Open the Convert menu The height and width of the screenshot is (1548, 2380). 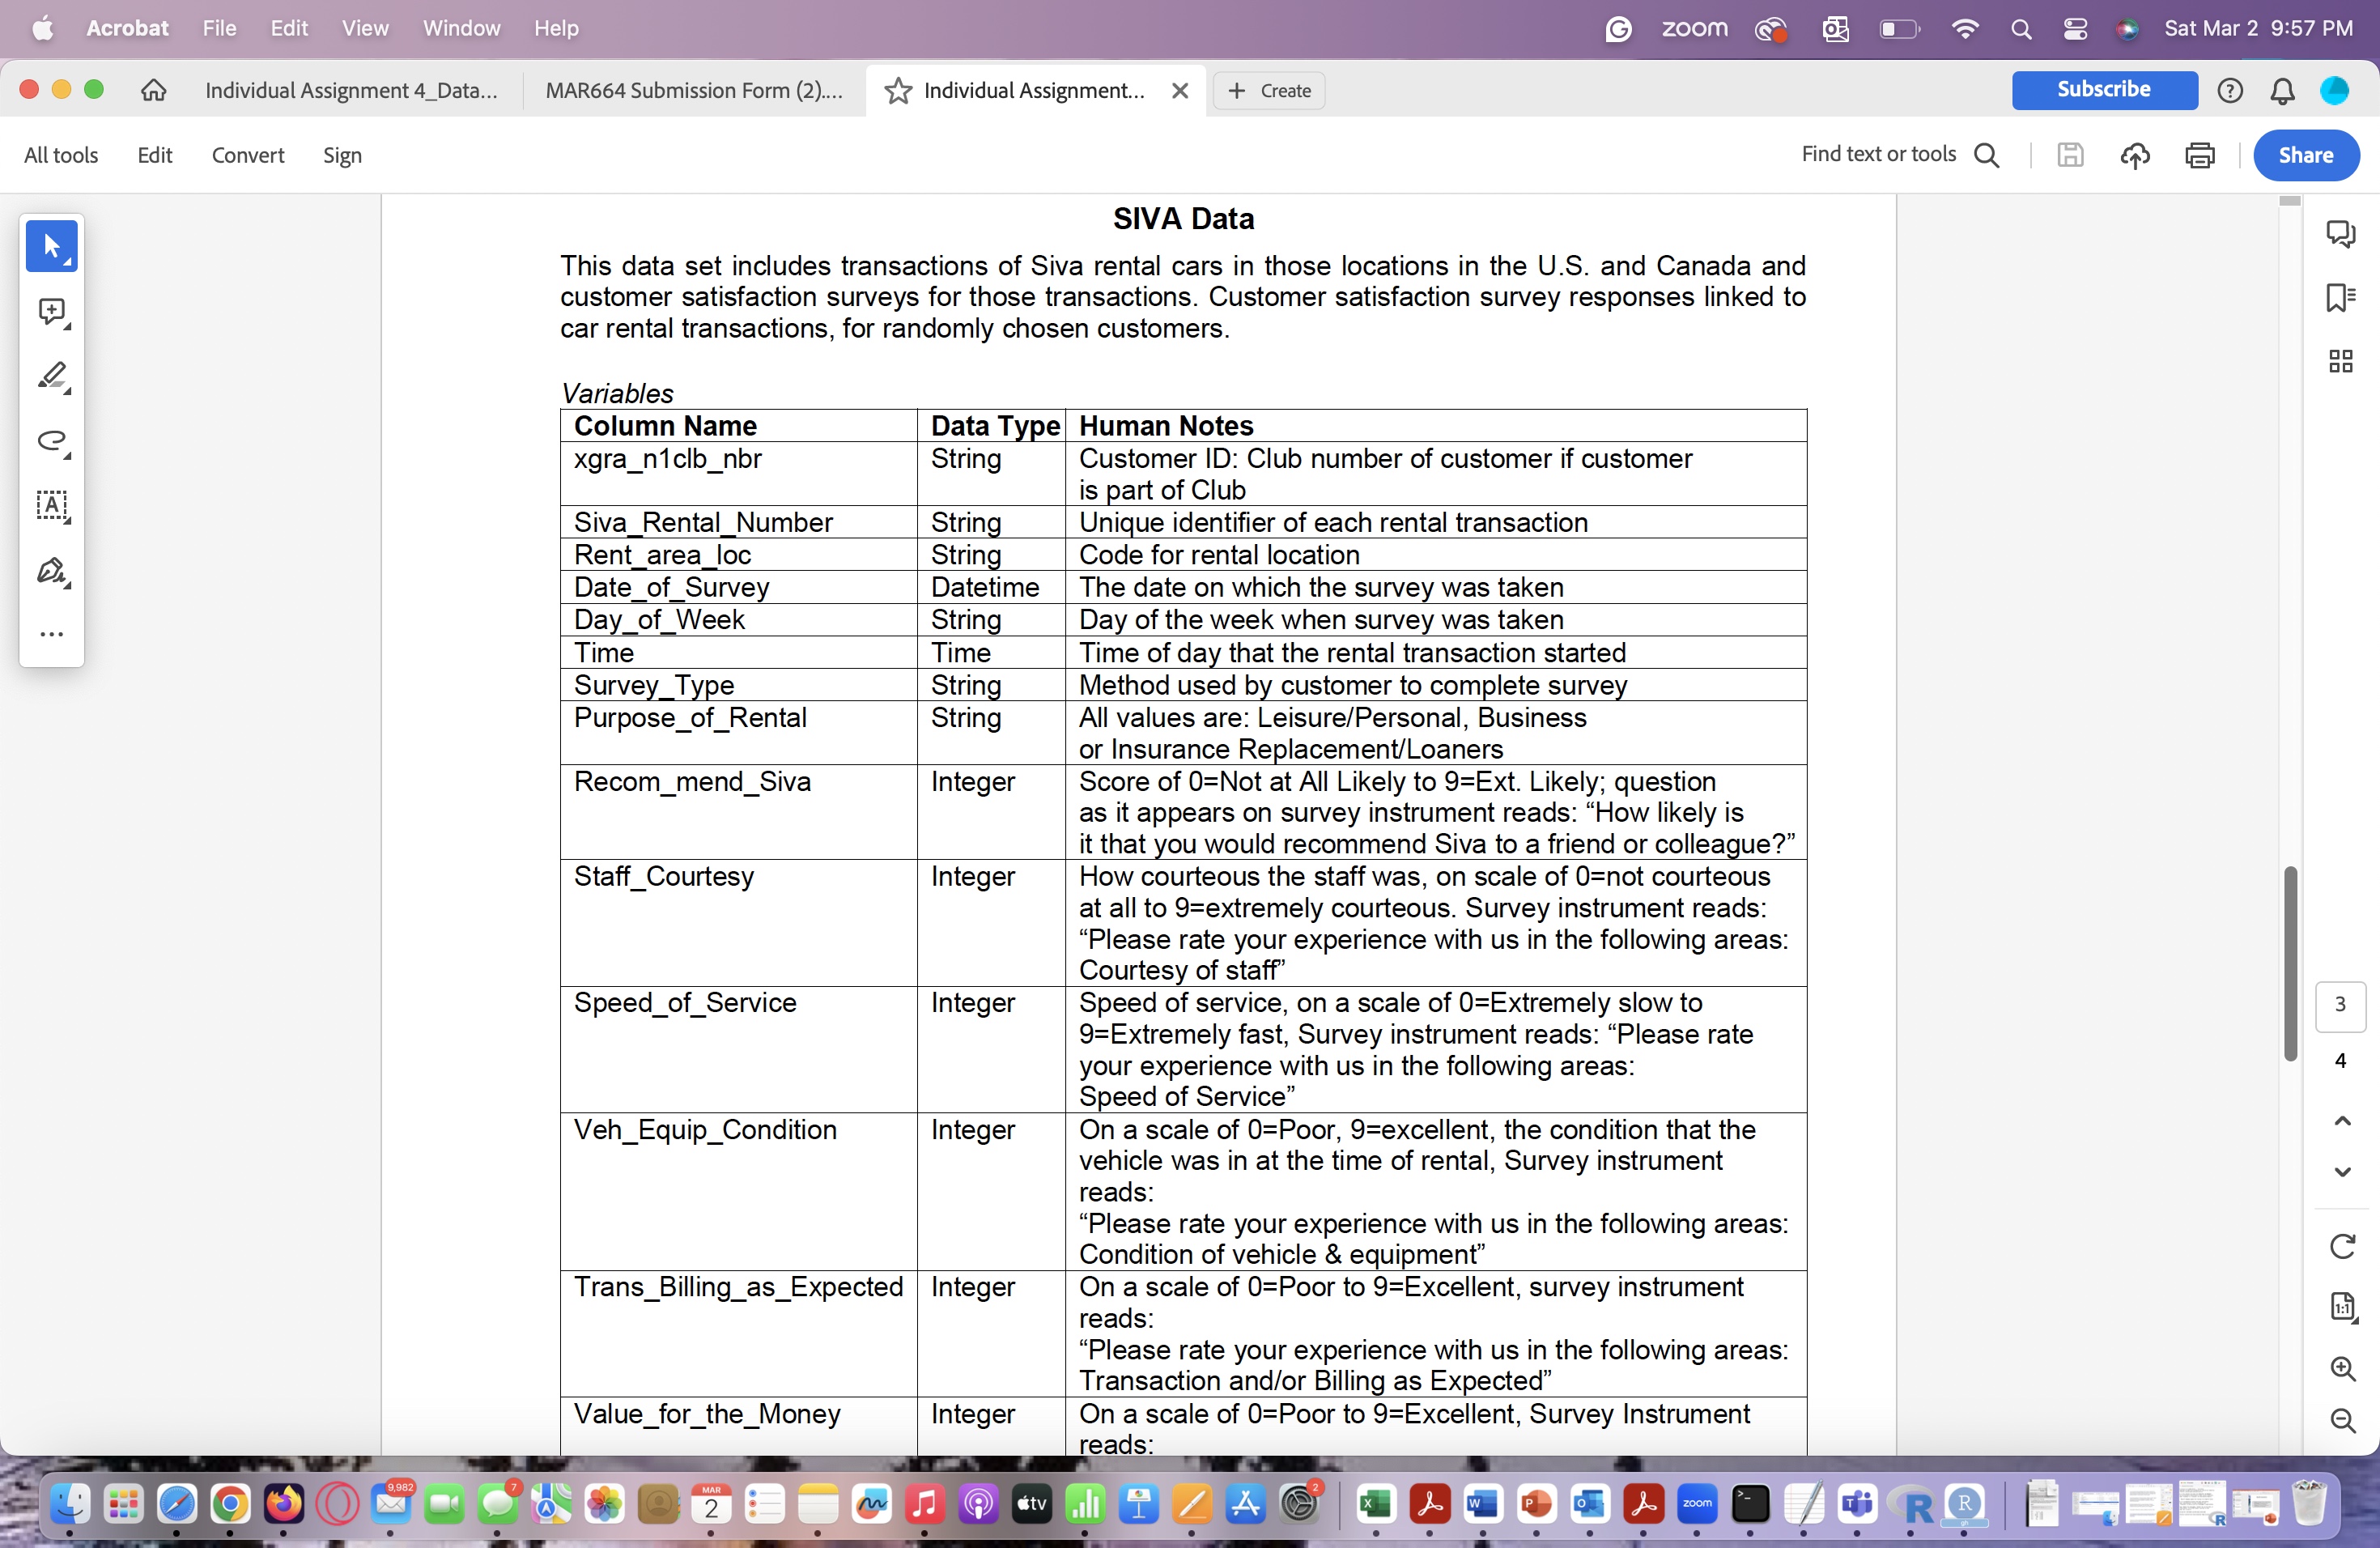point(247,155)
